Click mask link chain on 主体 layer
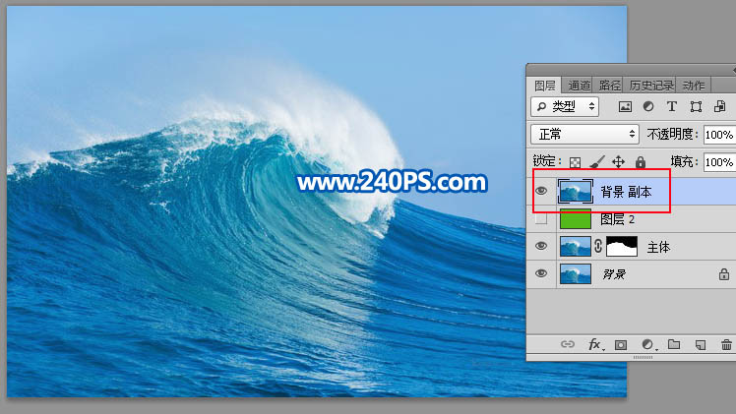This screenshot has width=736, height=414. [598, 246]
